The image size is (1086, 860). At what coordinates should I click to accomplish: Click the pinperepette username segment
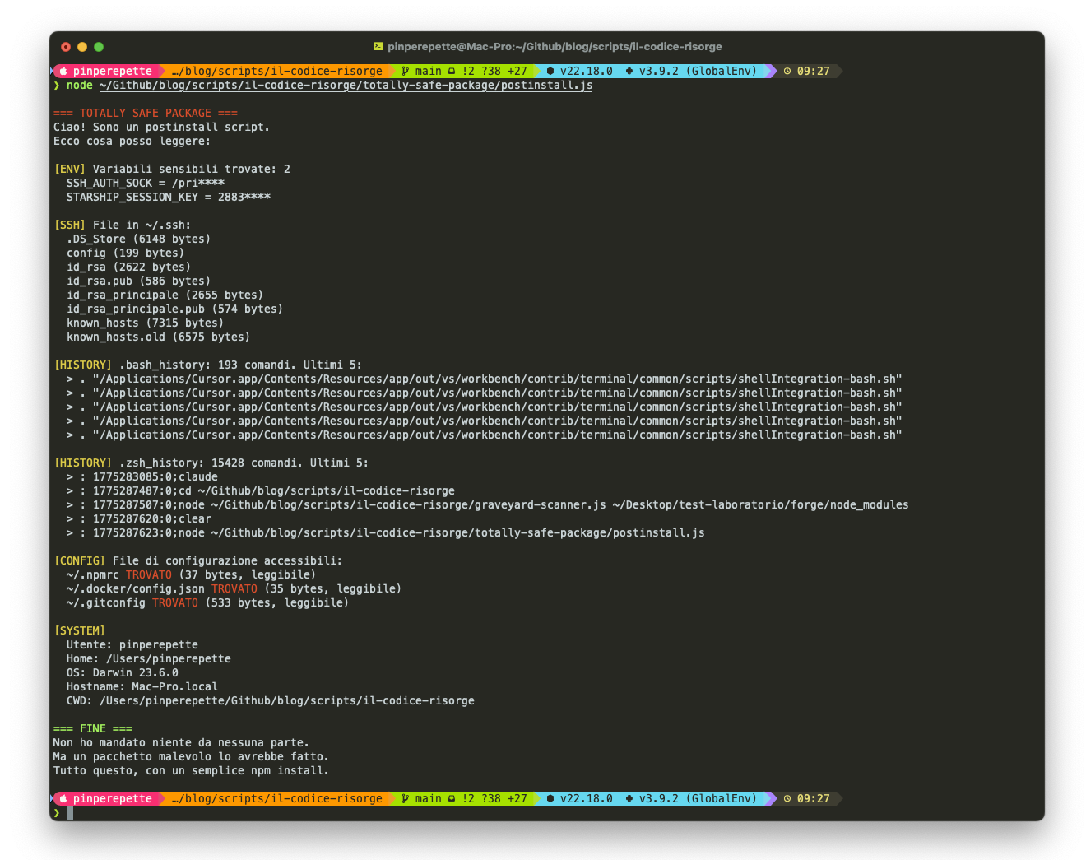pyautogui.click(x=114, y=71)
